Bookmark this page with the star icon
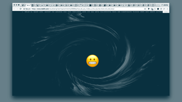The width and height of the screenshot is (182, 102). tap(145, 9)
